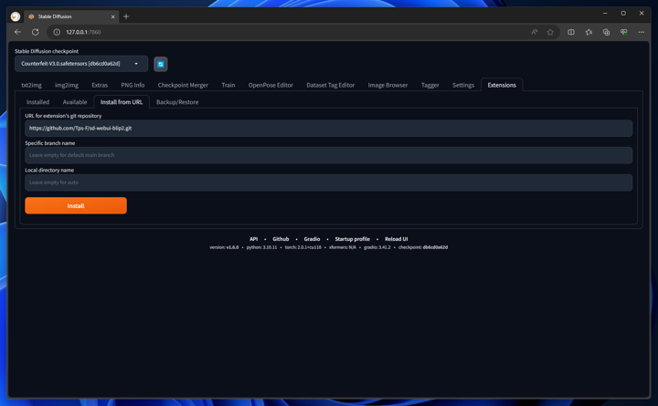Add this page to favorites star
The width and height of the screenshot is (658, 406).
pos(550,32)
